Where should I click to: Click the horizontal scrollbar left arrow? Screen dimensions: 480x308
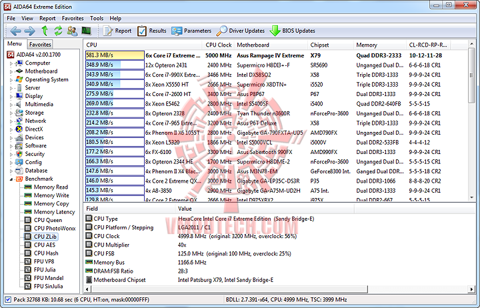(x=87, y=289)
